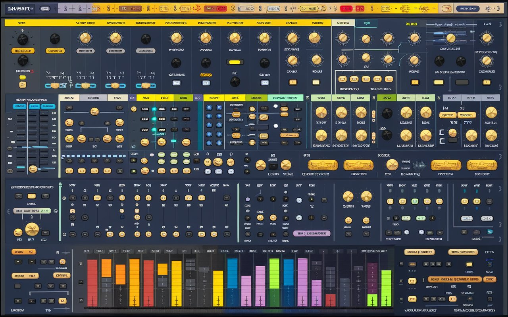The width and height of the screenshot is (508, 317).
Task: Open the wide mint-green tab in the middle row
Action: pyautogui.click(x=285, y=98)
